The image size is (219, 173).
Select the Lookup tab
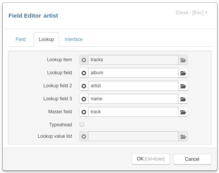tap(46, 39)
